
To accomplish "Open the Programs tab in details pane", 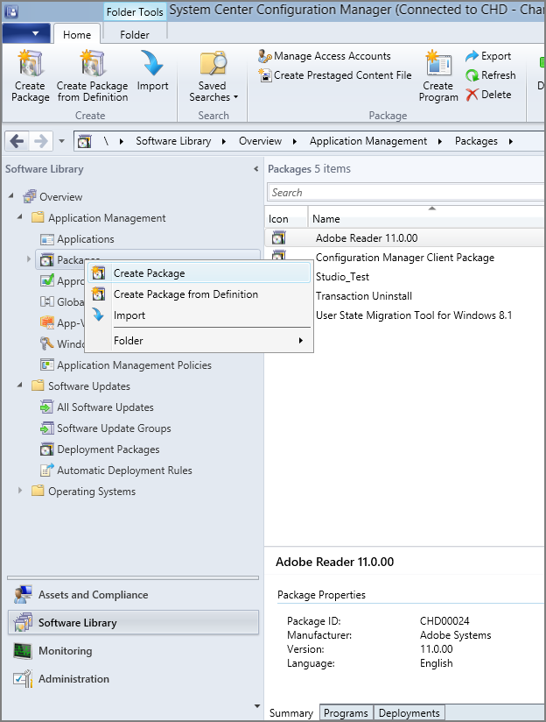I will [x=346, y=713].
